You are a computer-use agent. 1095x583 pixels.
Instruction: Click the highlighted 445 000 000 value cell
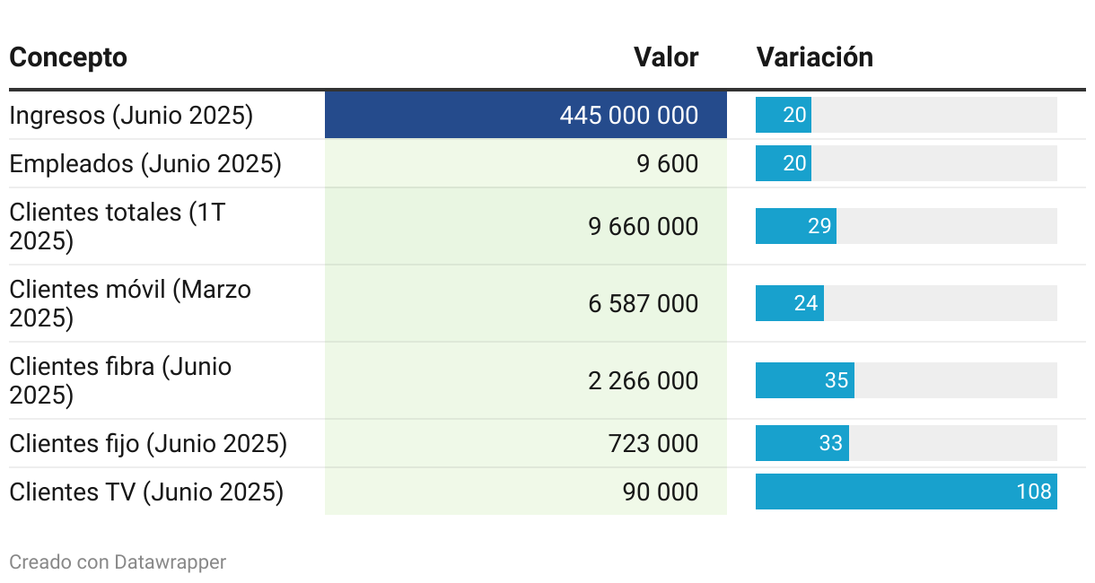[628, 116]
